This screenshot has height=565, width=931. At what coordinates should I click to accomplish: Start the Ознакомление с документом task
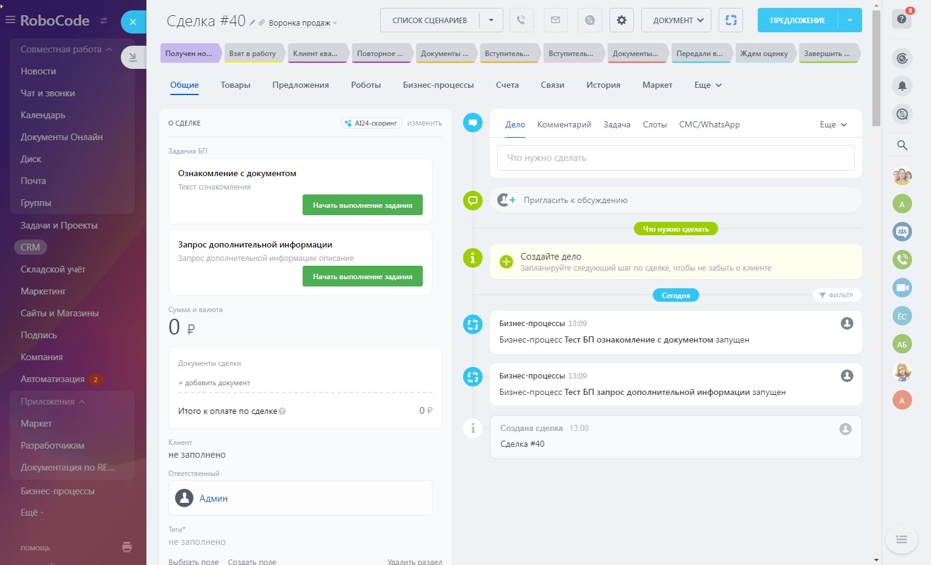pyautogui.click(x=362, y=205)
